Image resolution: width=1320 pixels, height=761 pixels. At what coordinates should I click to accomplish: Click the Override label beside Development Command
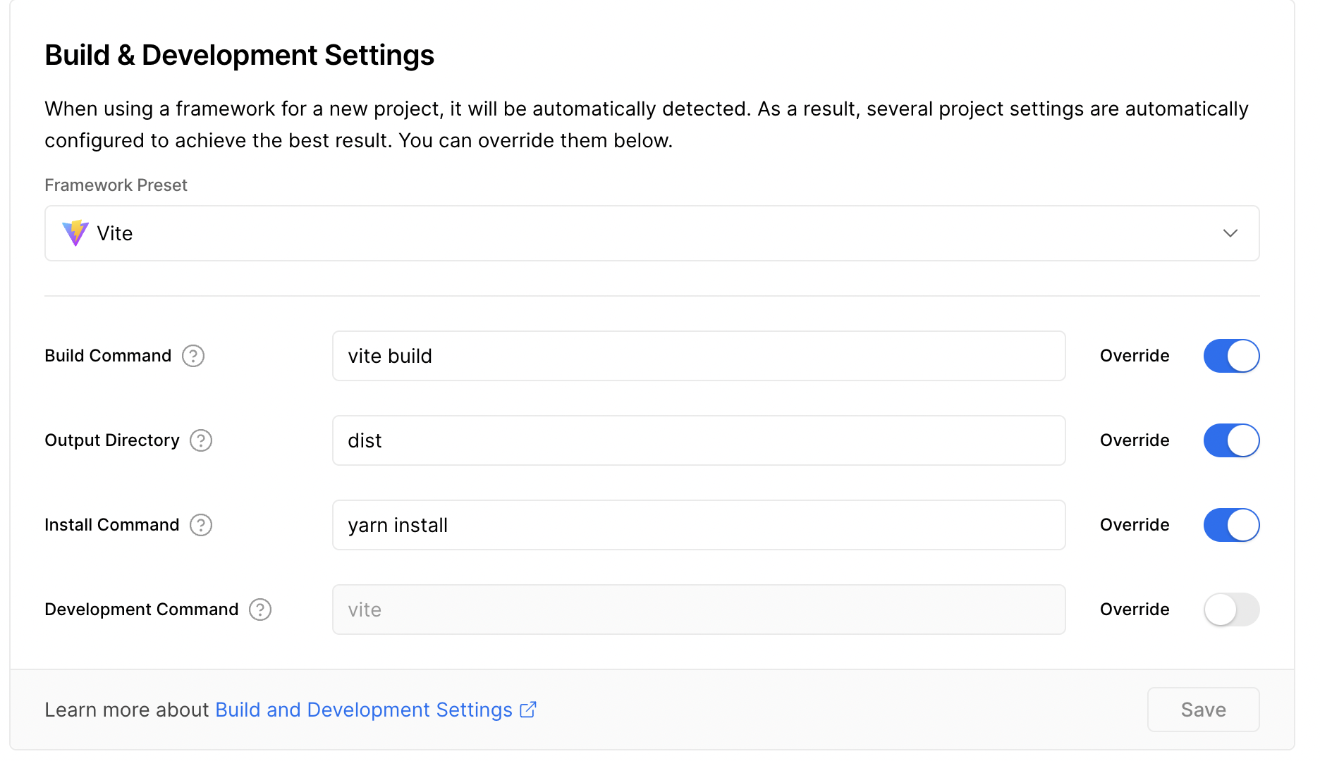point(1135,610)
